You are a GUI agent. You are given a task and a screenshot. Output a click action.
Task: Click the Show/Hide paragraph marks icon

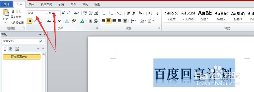(158, 13)
